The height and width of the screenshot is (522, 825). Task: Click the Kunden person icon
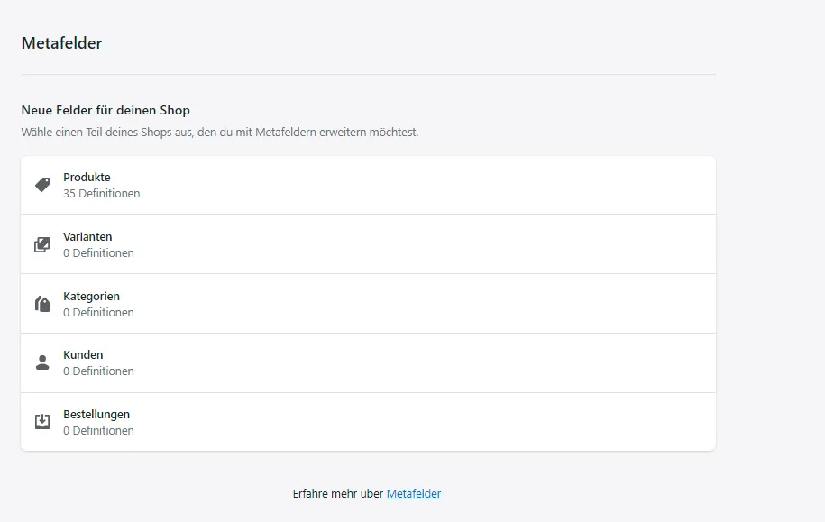[42, 362]
